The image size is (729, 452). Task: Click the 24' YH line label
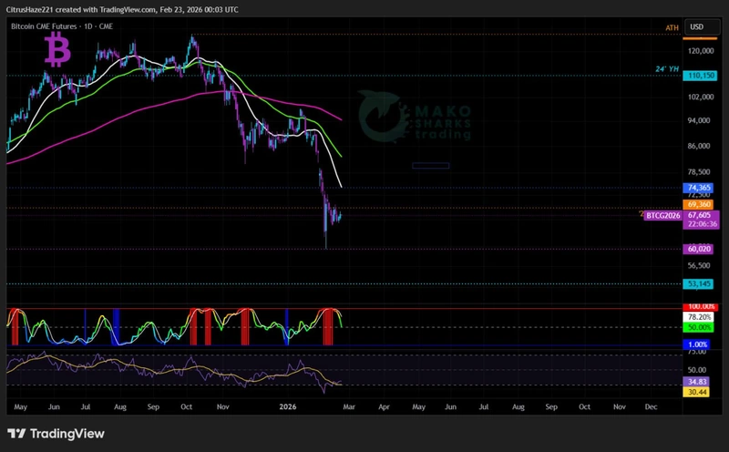pyautogui.click(x=667, y=69)
